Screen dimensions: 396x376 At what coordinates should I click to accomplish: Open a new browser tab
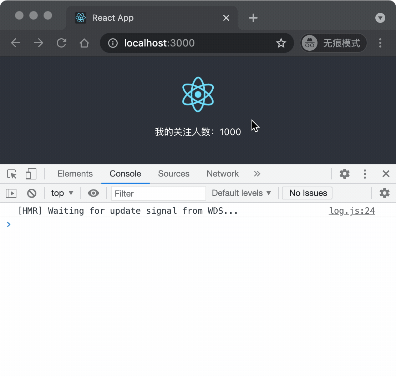pyautogui.click(x=253, y=18)
